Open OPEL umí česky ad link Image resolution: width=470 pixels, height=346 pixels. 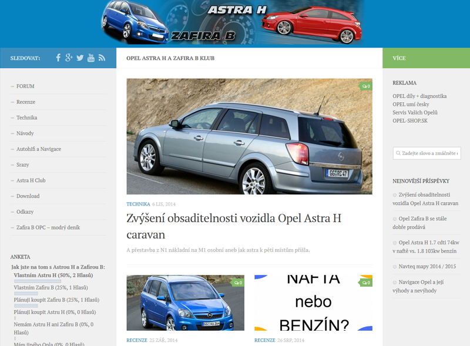(x=411, y=105)
